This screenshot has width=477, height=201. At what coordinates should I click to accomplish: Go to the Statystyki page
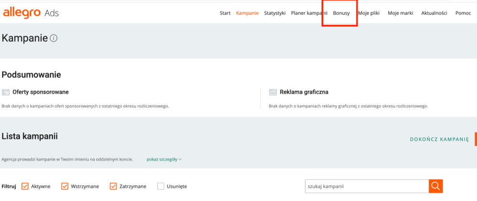click(x=275, y=13)
